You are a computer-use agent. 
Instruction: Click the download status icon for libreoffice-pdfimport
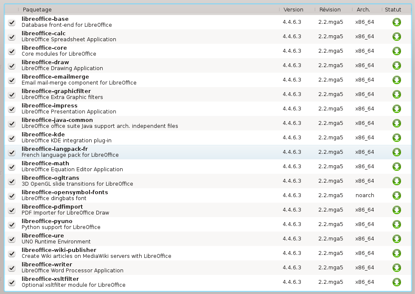396,210
